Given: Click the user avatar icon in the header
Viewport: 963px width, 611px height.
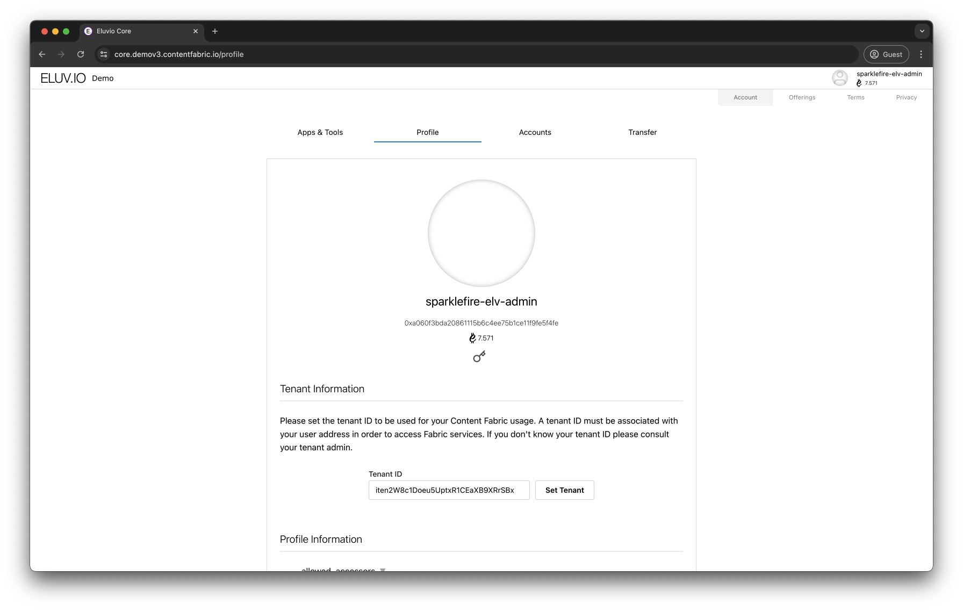Looking at the screenshot, I should pos(839,78).
